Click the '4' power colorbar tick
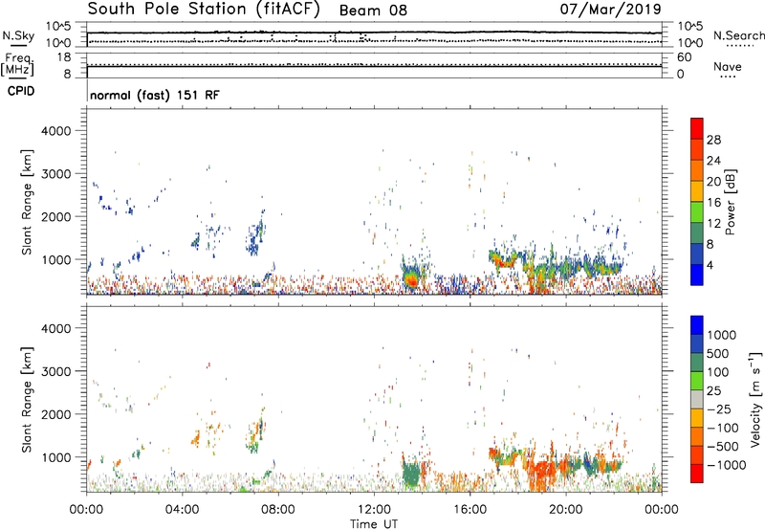 click(710, 265)
